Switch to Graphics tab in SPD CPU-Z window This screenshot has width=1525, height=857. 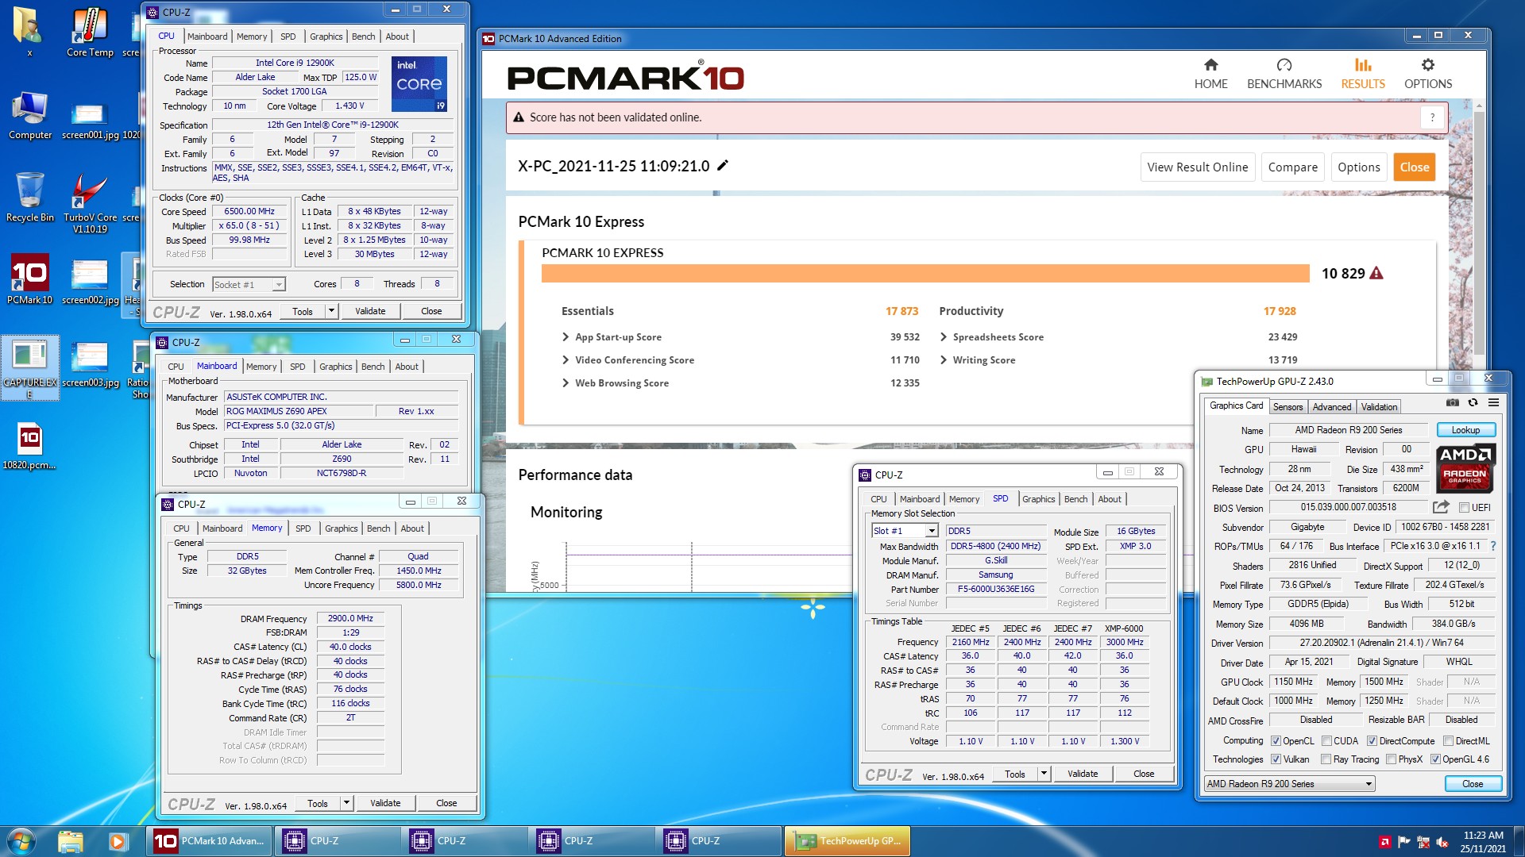point(1038,499)
